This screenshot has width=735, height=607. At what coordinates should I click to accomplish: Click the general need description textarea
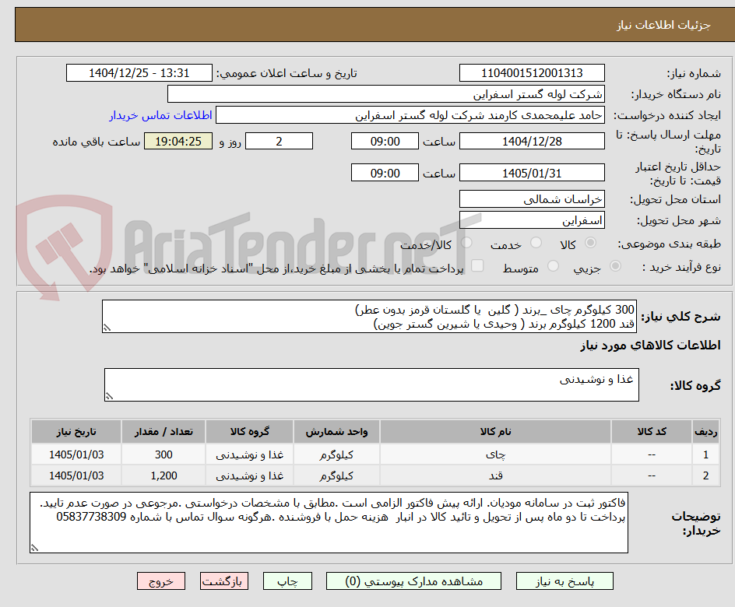click(369, 317)
